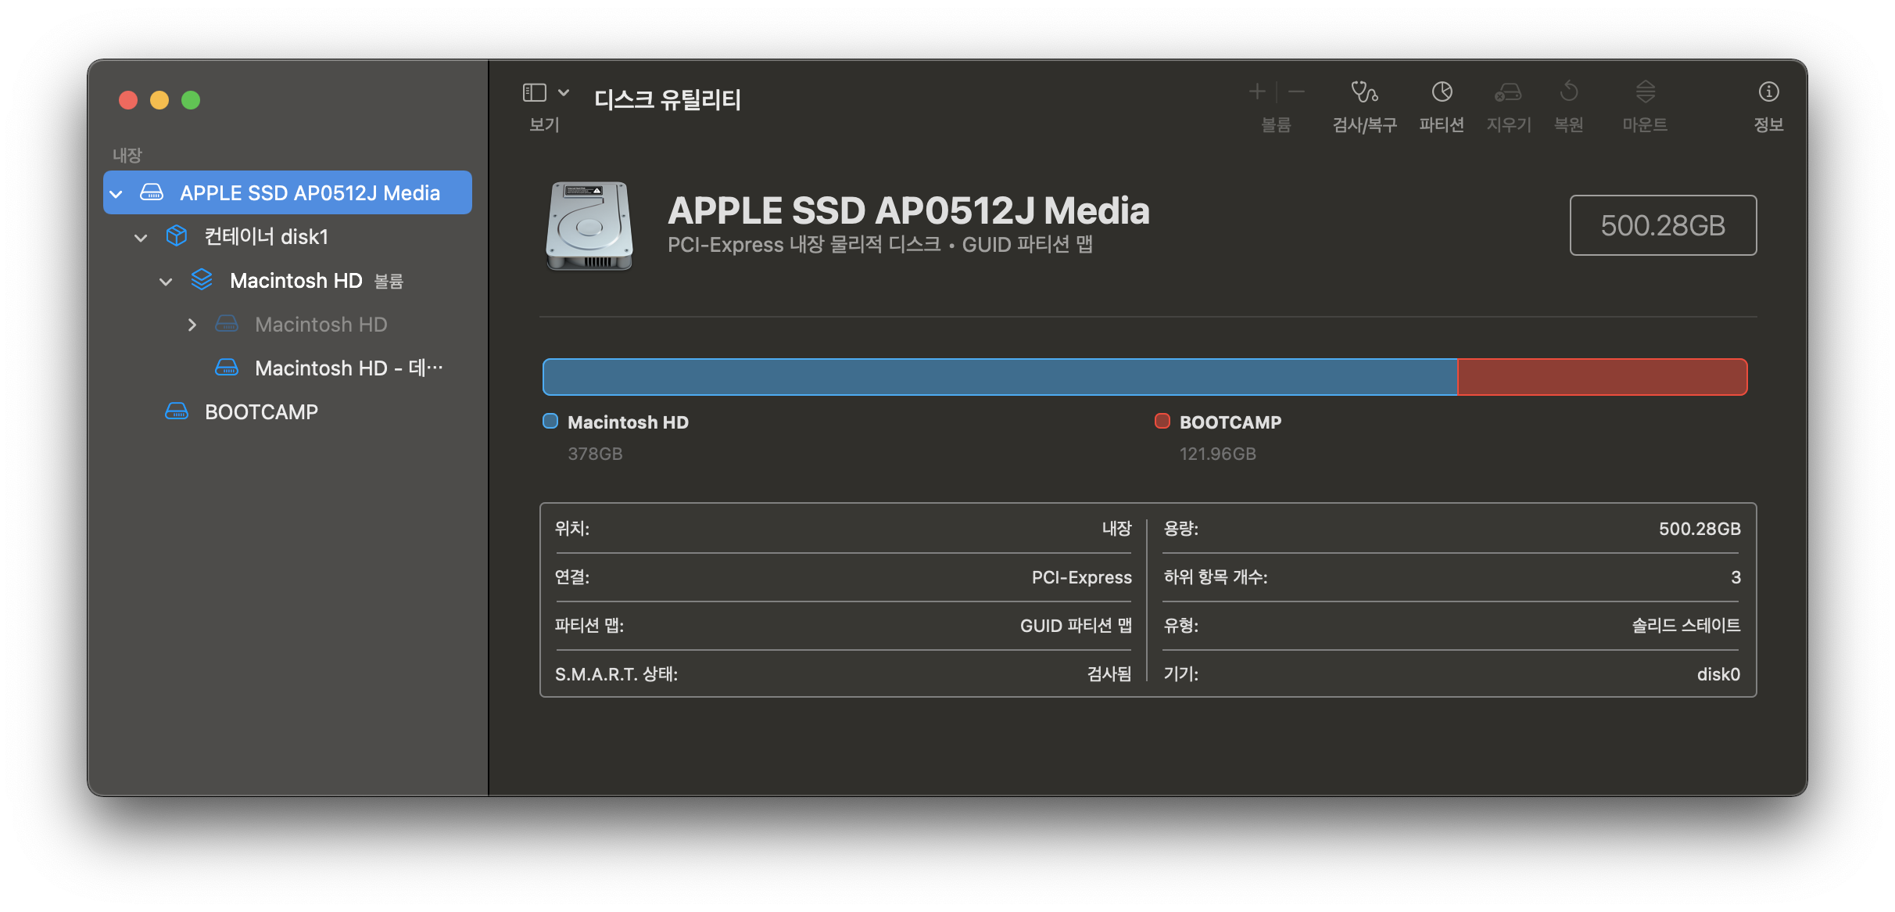
Task: Click the red BOOTCAMP segment in partition bar
Action: 1601,377
